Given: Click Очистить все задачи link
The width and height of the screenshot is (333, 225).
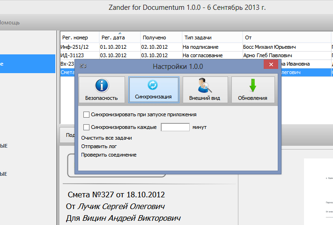Looking at the screenshot, I should pos(106,138).
